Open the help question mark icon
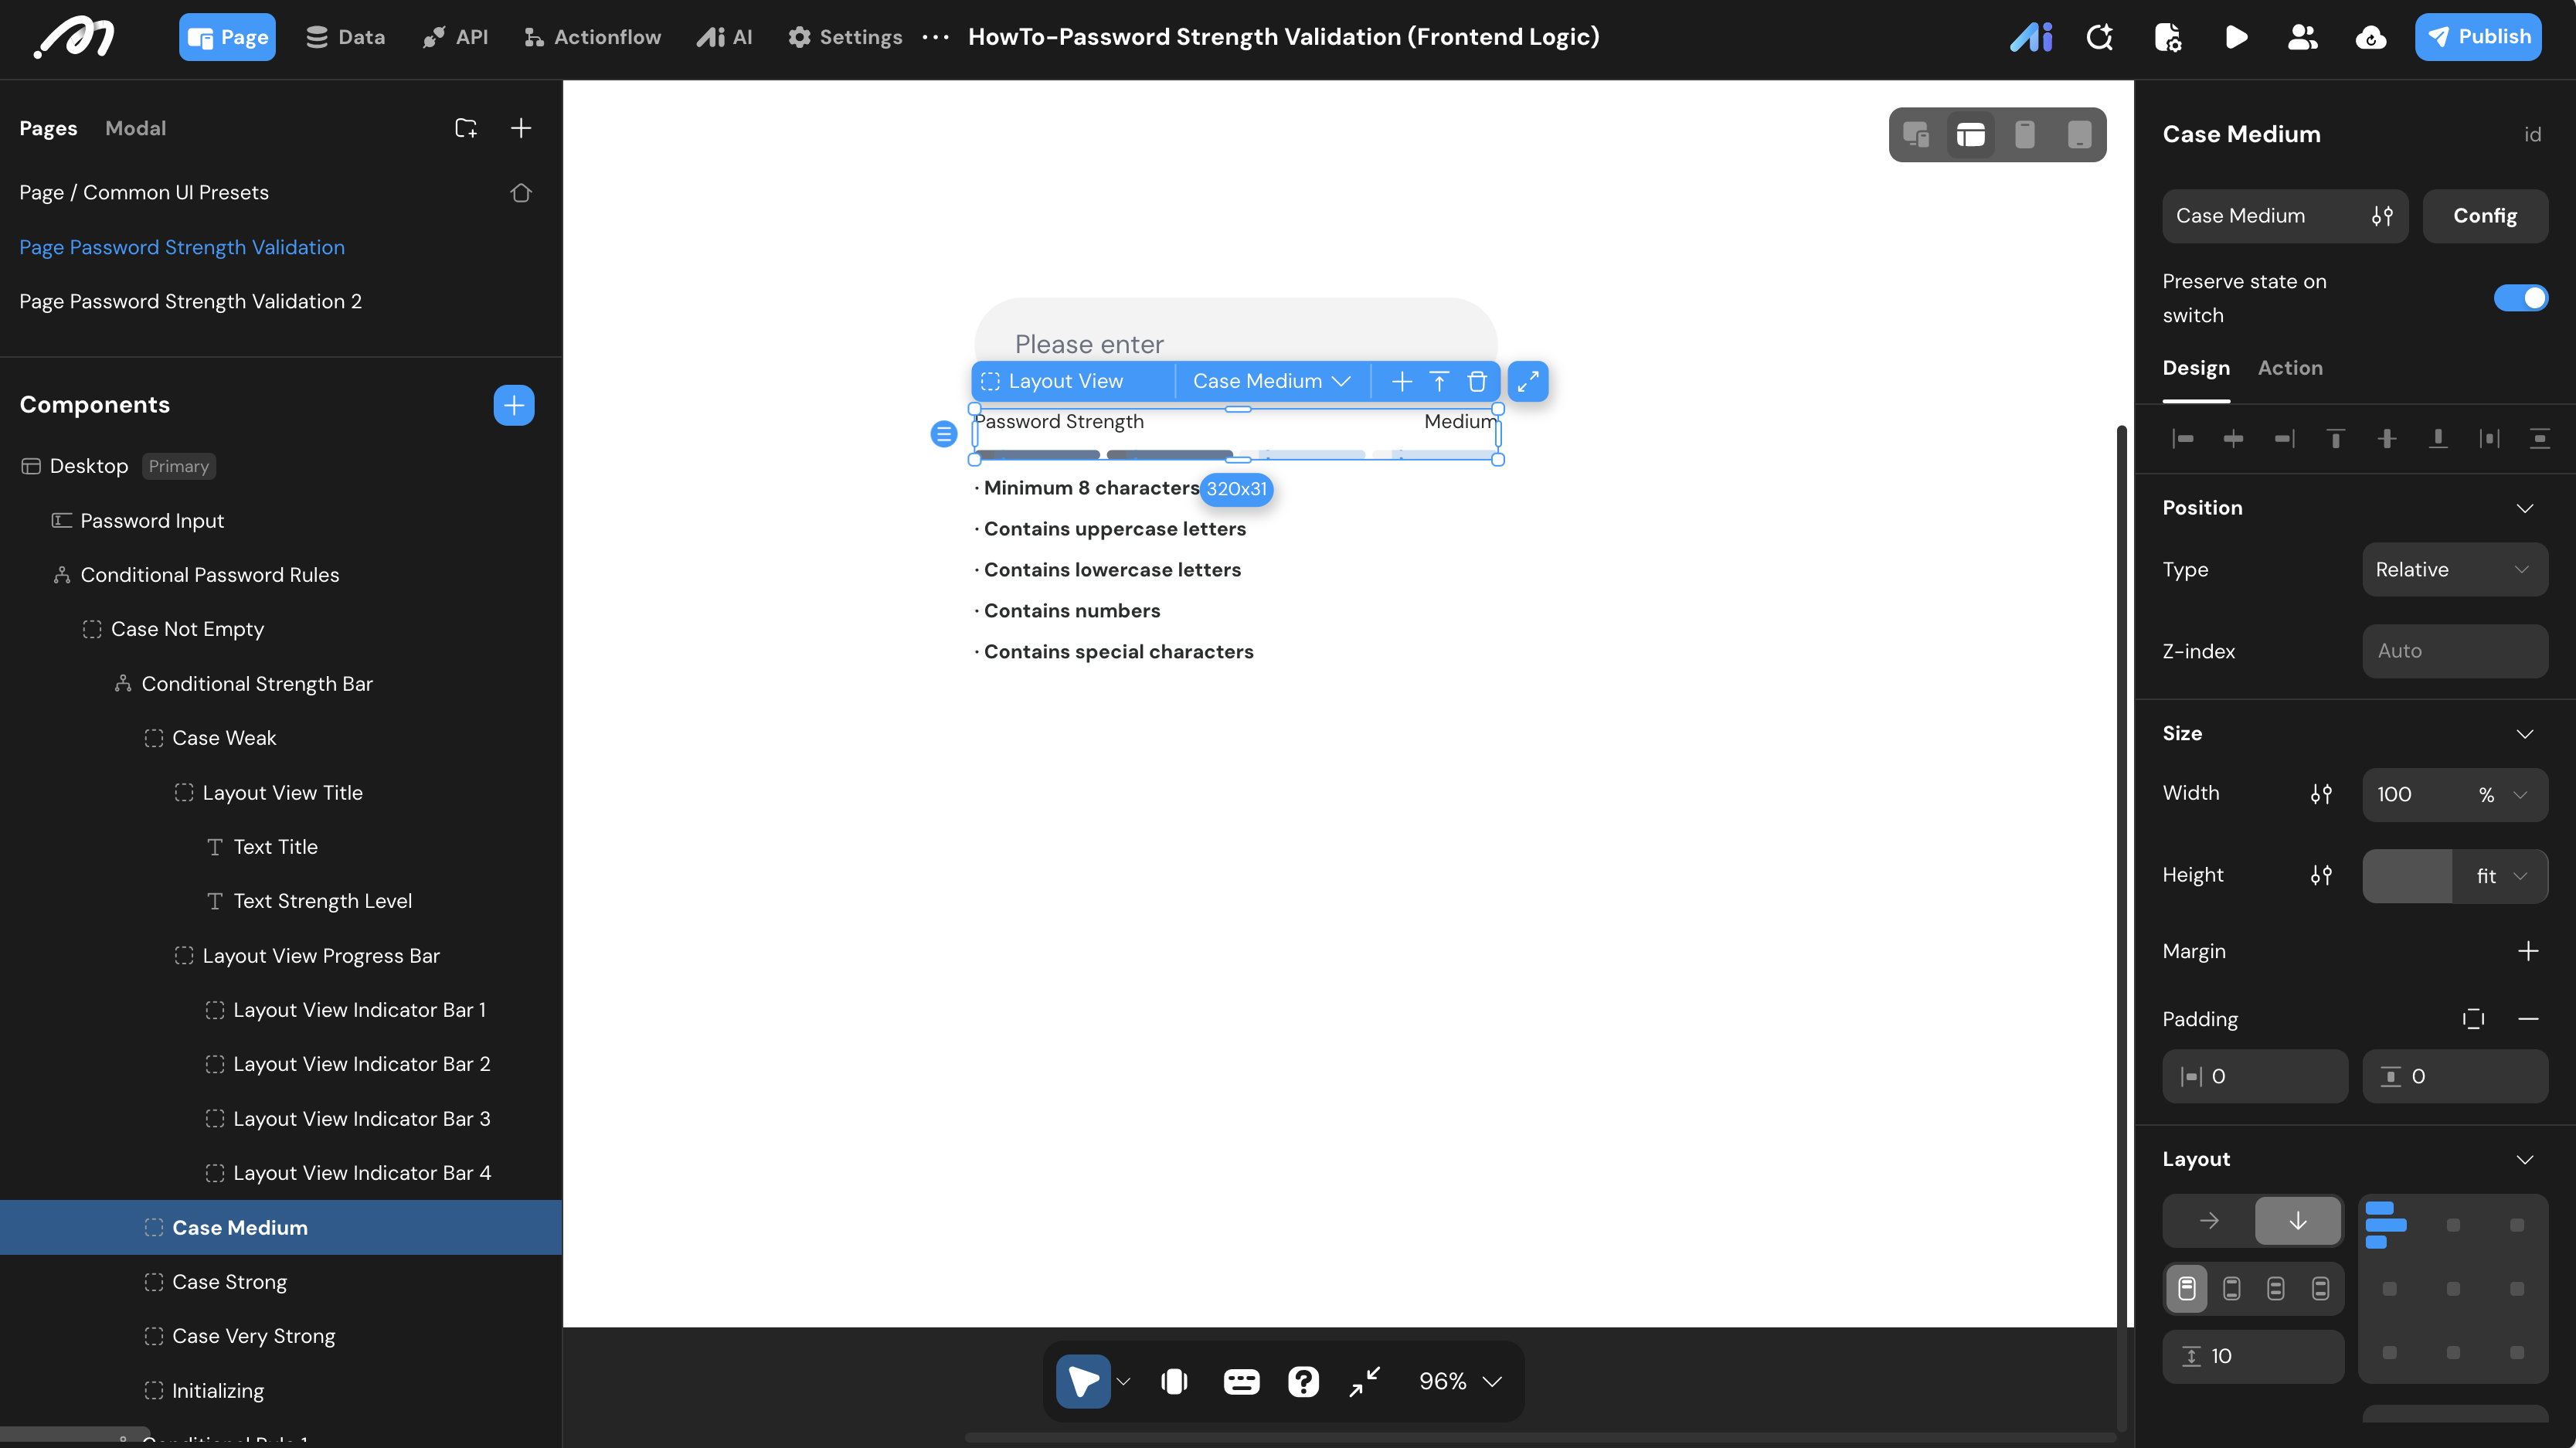2576x1448 pixels. tap(1303, 1382)
